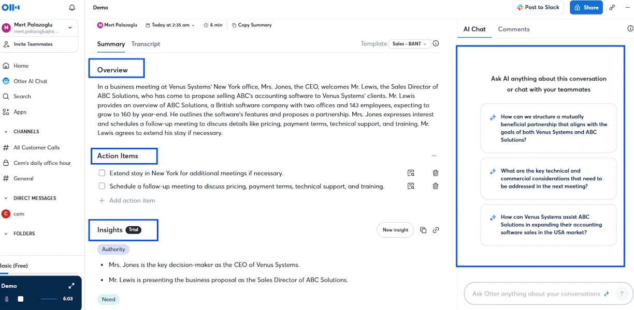Check the Extend stay in New York item
634x310 pixels.
(x=102, y=173)
